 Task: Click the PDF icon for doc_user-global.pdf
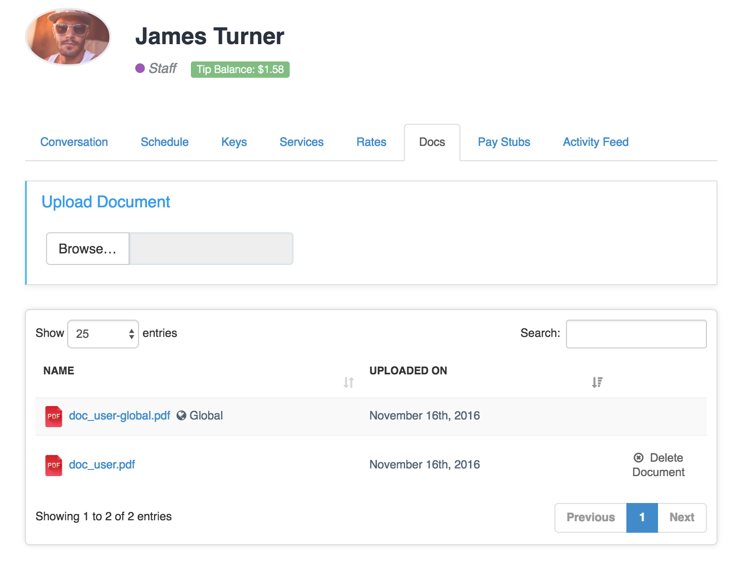coord(54,416)
